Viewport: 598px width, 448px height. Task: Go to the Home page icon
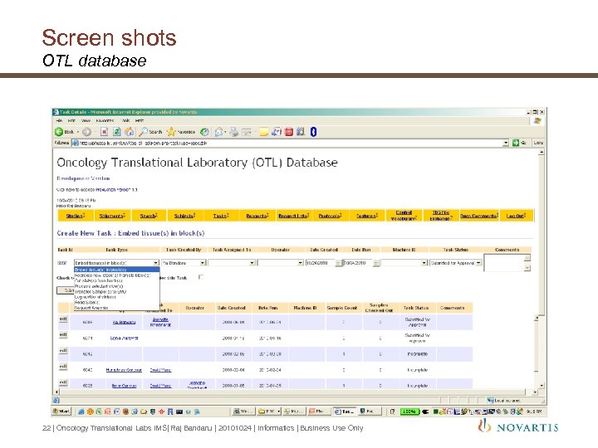[130, 132]
